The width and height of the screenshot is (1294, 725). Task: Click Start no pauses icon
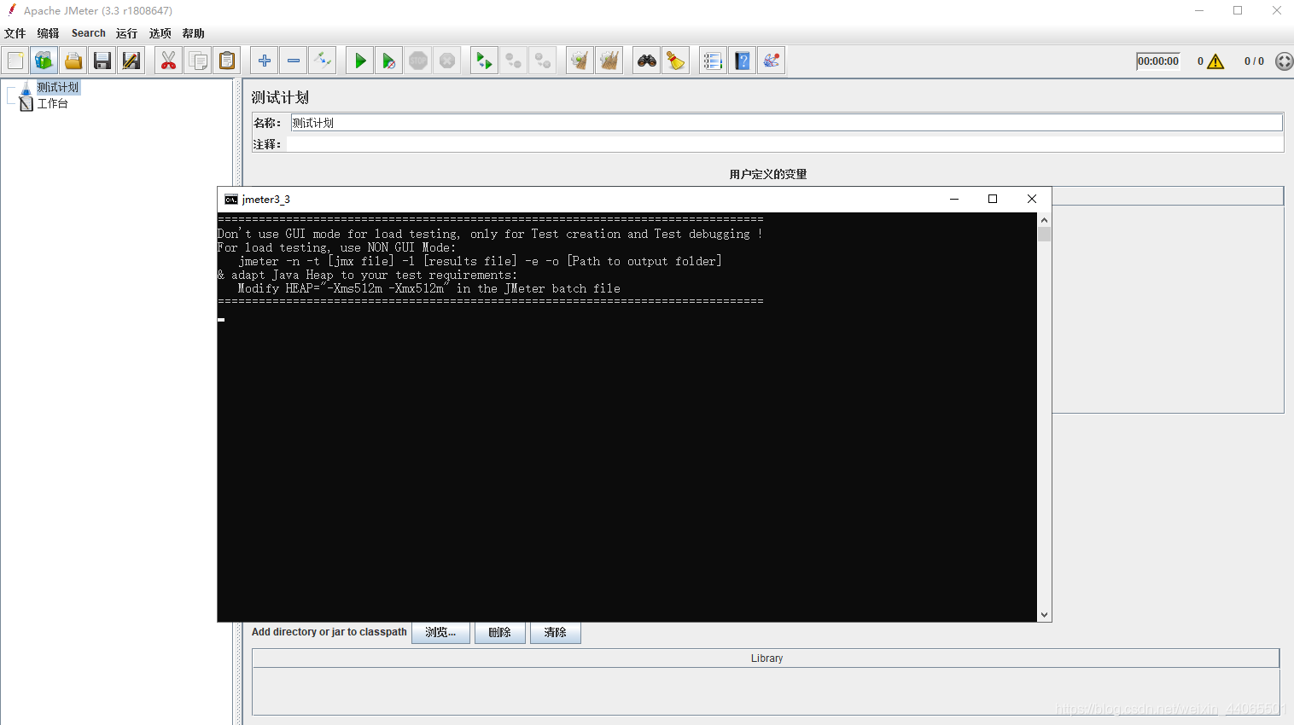(389, 61)
